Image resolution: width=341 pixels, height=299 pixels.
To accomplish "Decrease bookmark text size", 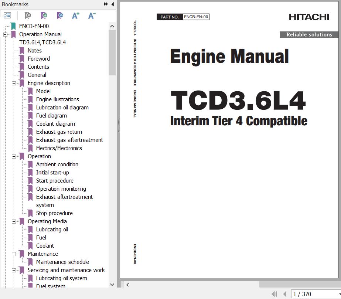I will tap(92, 16).
